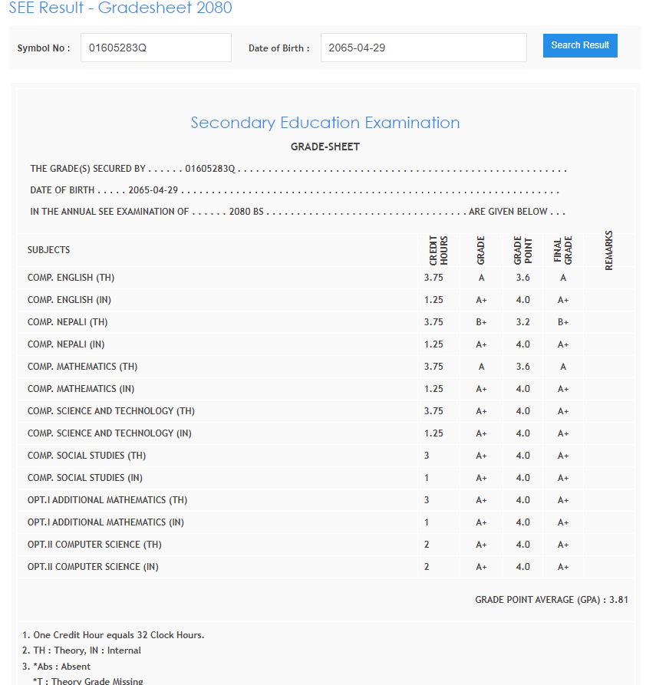Click the SUBJECTS column header
646x685 pixels.
(49, 250)
